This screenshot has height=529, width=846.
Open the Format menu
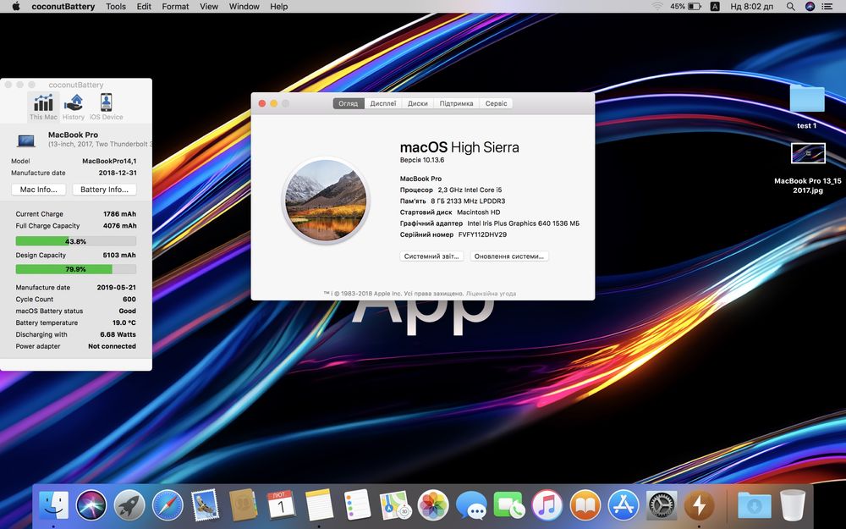pos(175,7)
